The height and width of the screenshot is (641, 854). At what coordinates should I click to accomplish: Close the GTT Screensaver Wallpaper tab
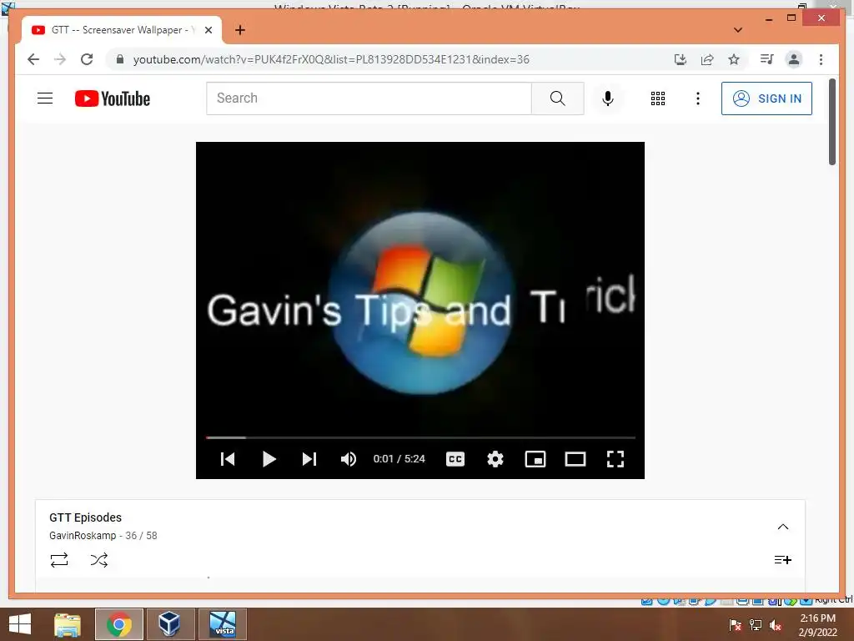pos(208,30)
